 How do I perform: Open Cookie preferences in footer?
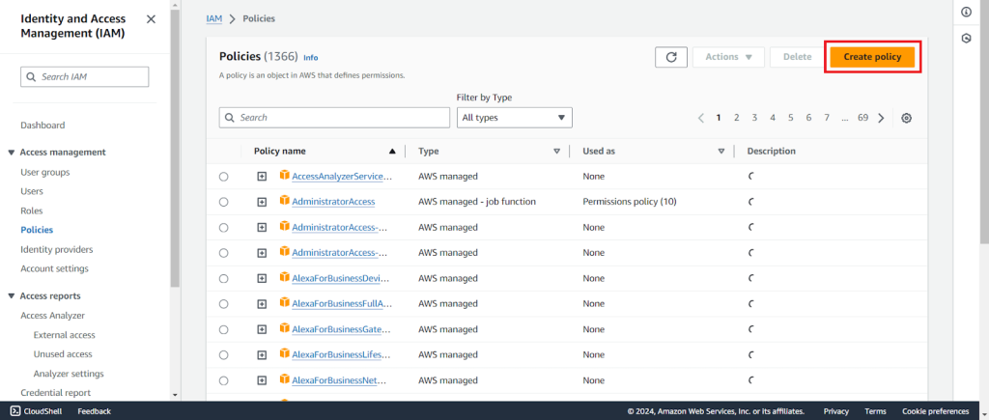pos(935,411)
